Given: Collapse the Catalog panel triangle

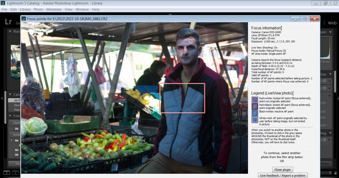Looking at the screenshot, I should pos(10,94).
